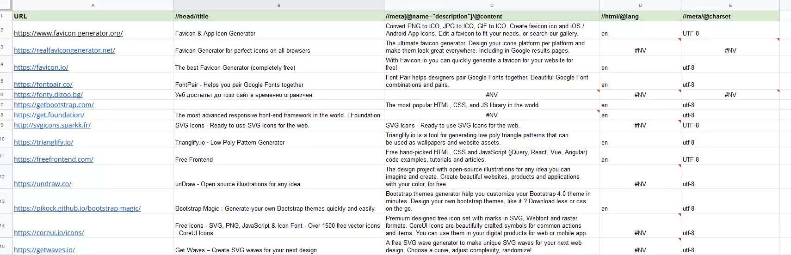Screen dimensions: 791x255
Task: Select column D by its header
Action: [640, 5]
